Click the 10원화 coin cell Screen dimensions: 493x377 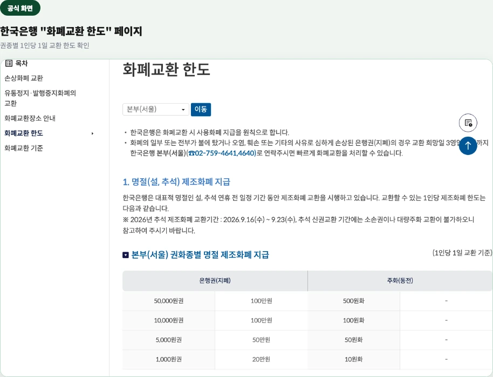click(x=354, y=359)
